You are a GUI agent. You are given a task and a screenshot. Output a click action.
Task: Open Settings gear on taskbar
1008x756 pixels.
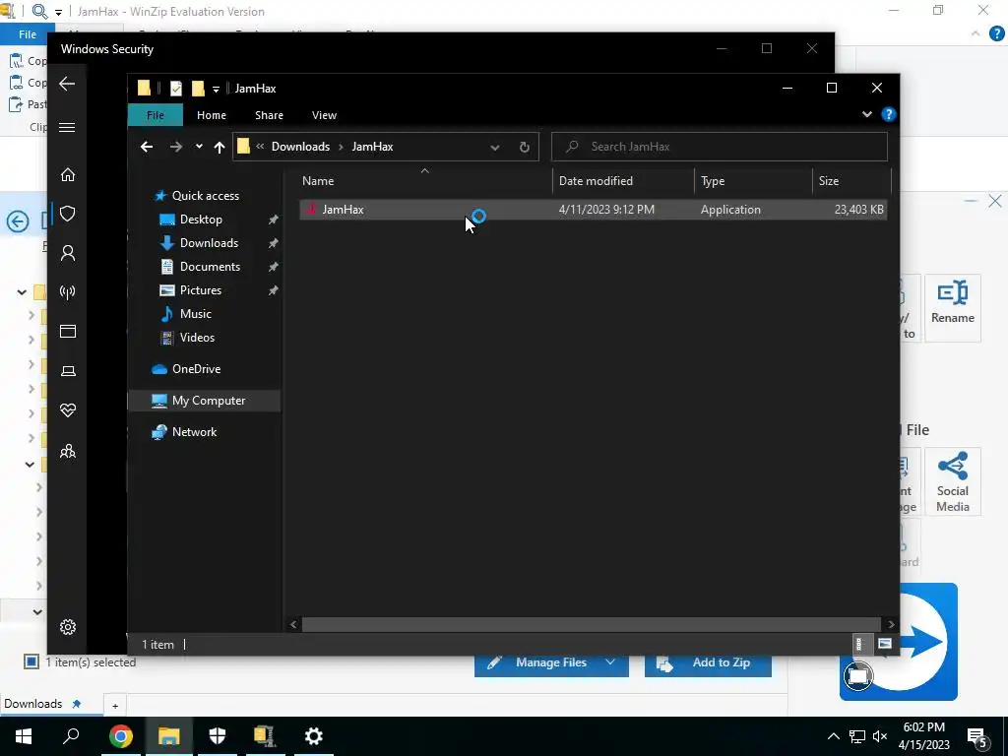tap(313, 736)
